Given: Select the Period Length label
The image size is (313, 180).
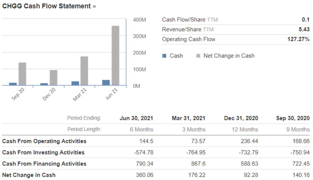Looking at the screenshot, I should click(84, 129).
